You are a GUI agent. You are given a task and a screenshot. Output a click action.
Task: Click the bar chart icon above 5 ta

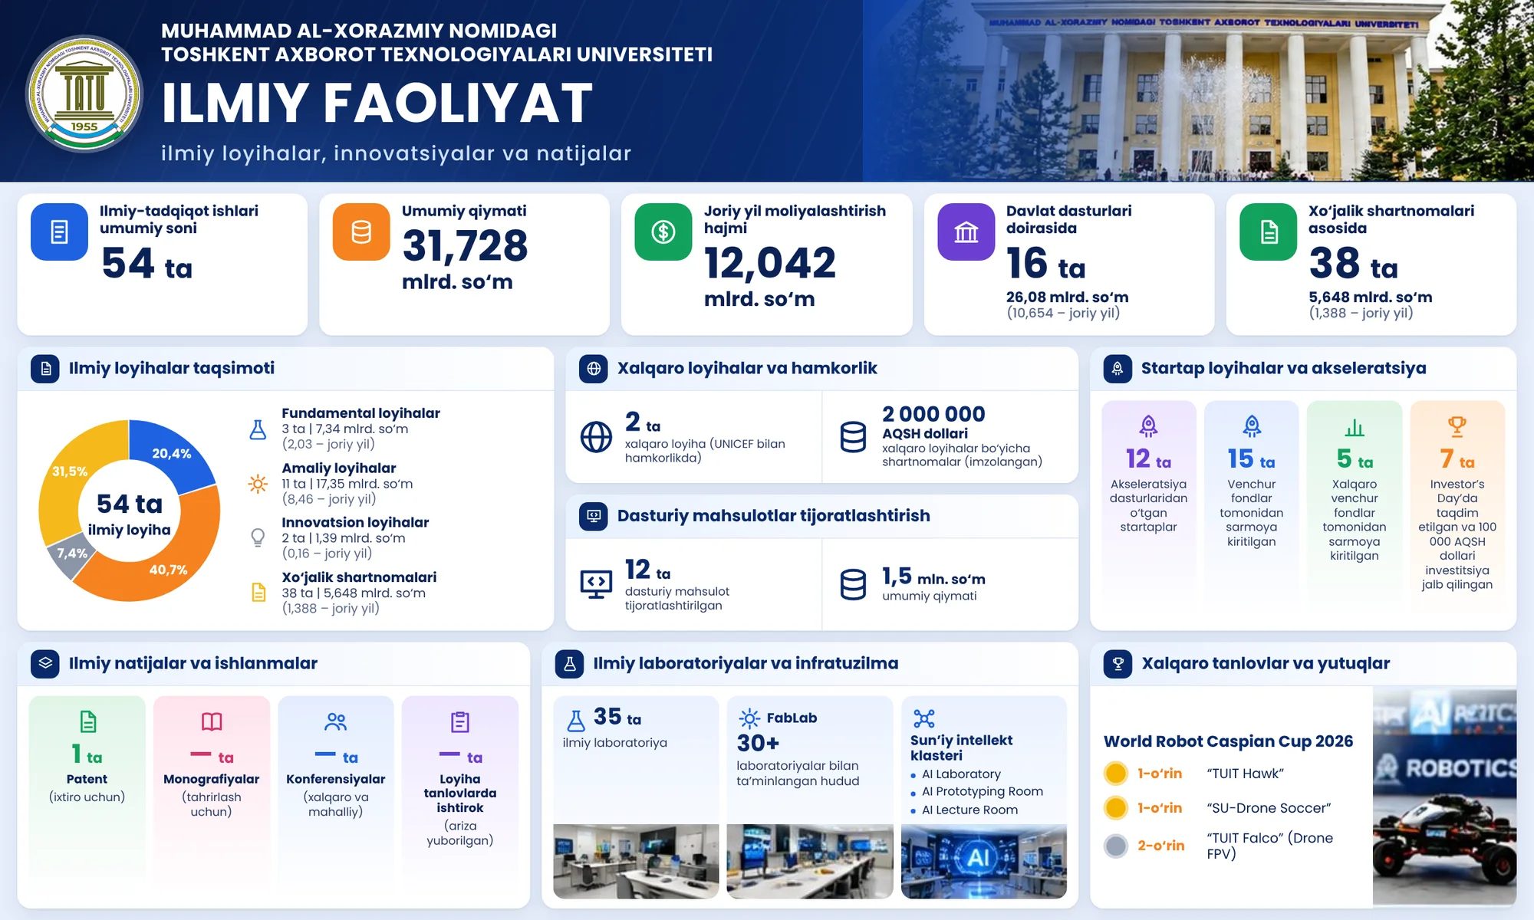(1354, 427)
